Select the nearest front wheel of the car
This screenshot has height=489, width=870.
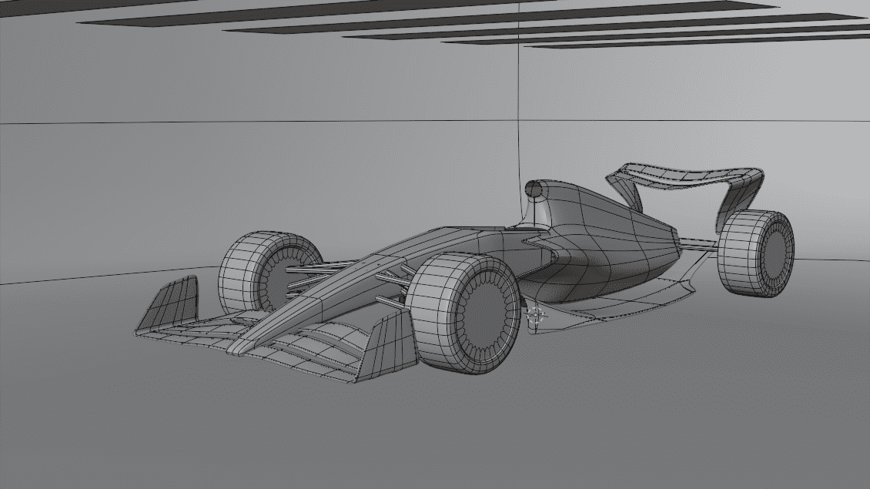[462, 313]
